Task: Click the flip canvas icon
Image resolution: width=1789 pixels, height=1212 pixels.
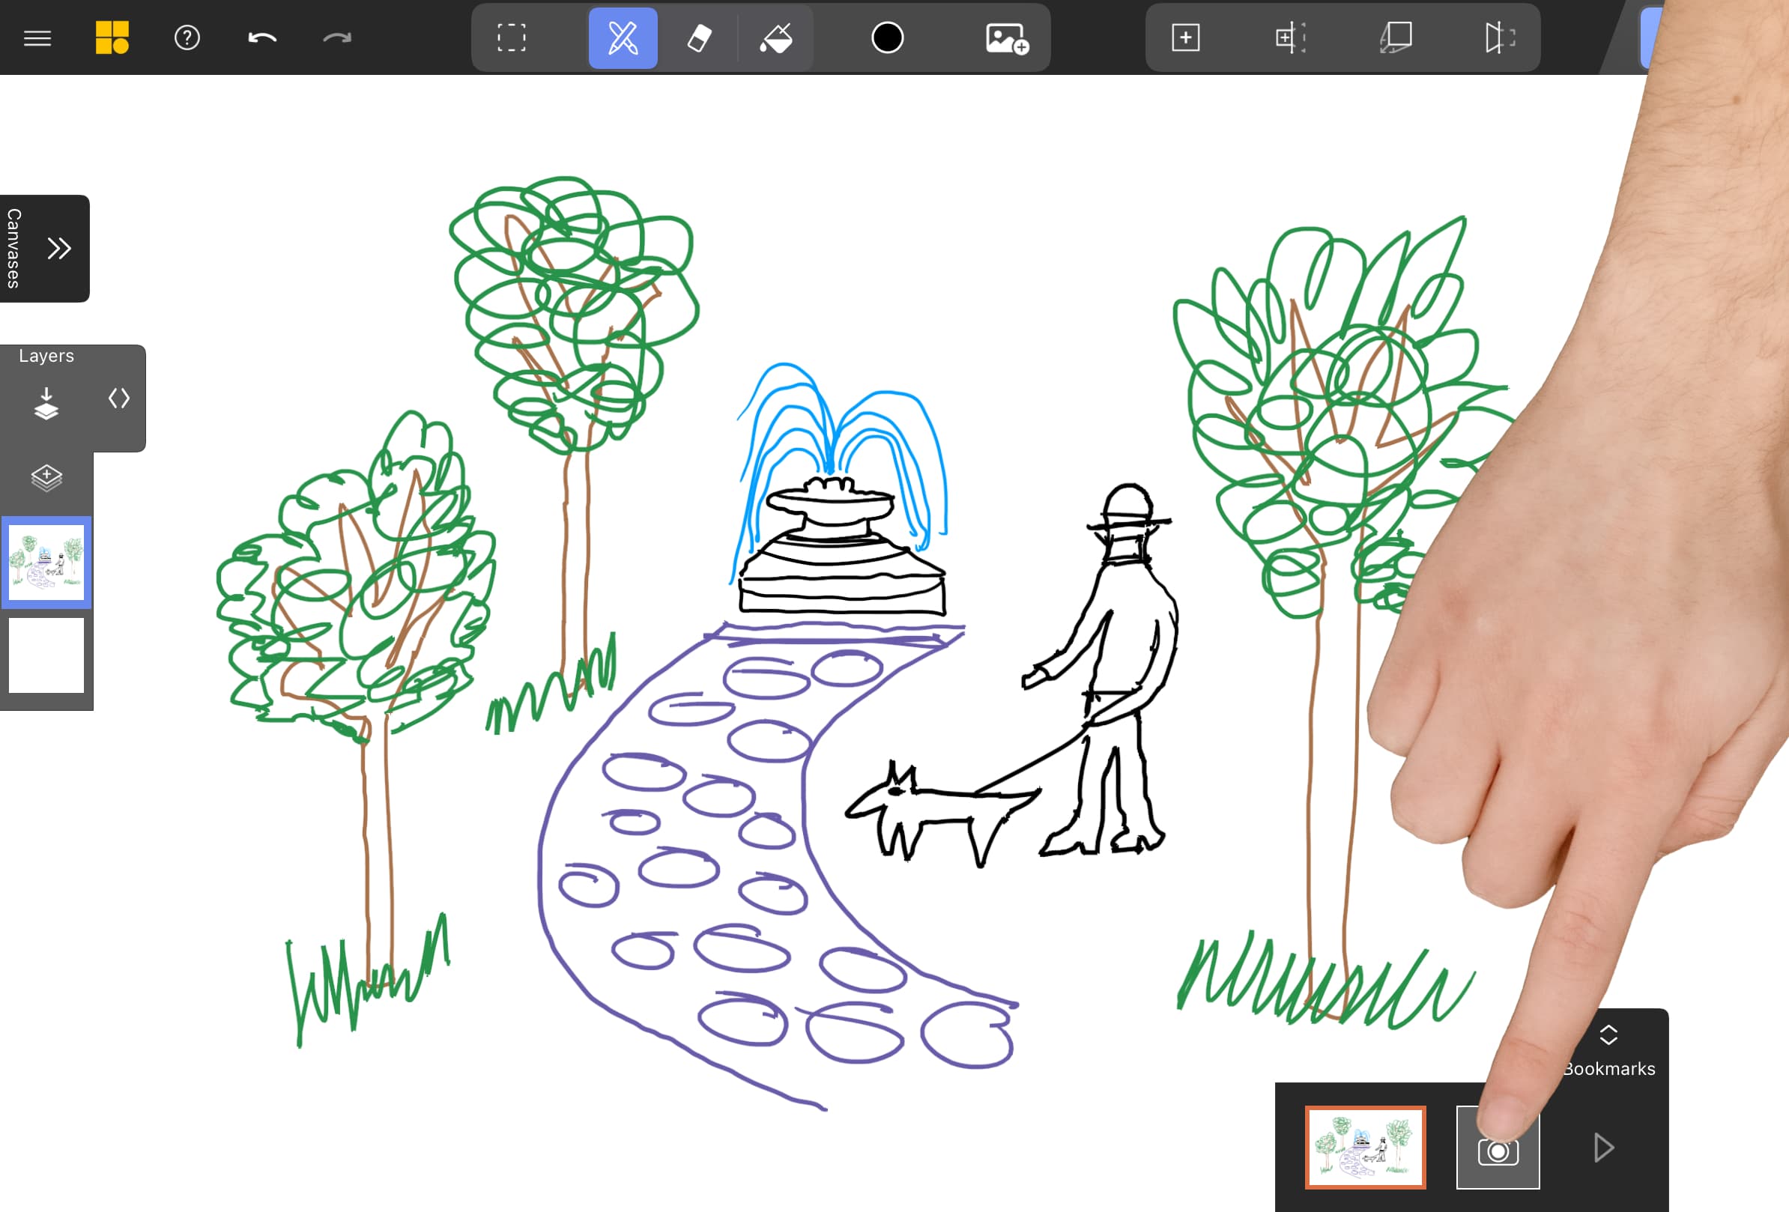Action: 1501,37
